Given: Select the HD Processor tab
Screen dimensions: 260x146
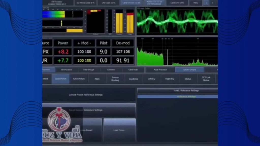Looking at the screenshot, I should point(67,69).
